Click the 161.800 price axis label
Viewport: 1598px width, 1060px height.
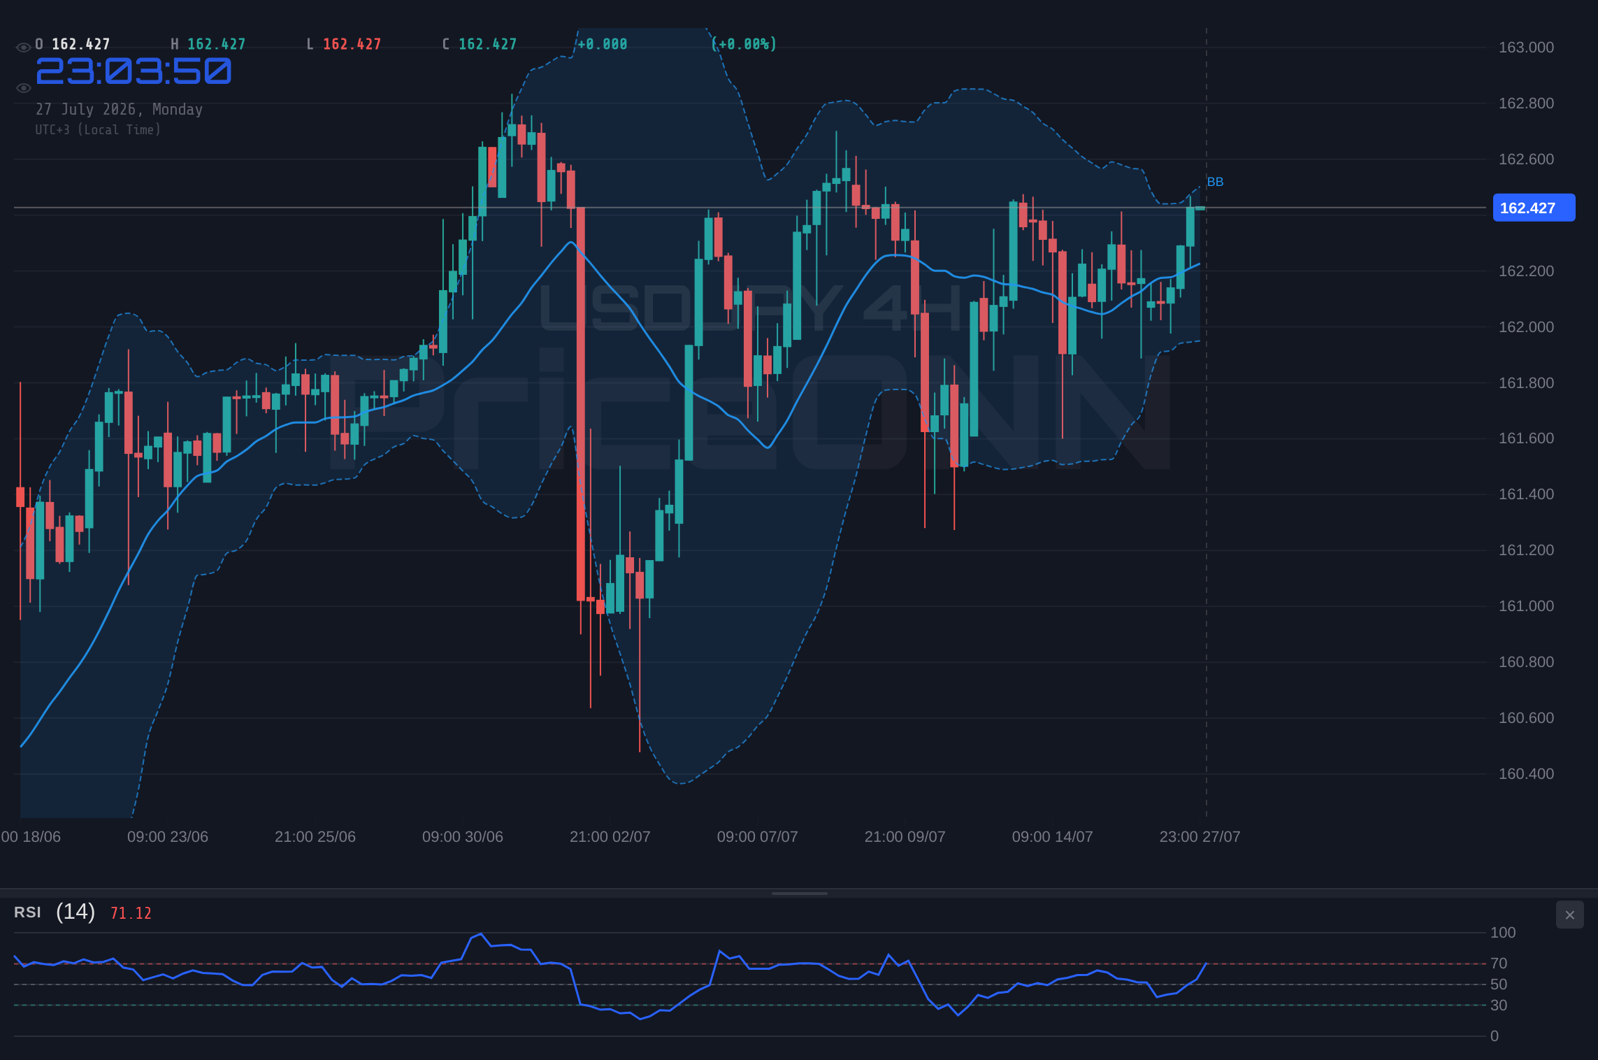click(1526, 383)
